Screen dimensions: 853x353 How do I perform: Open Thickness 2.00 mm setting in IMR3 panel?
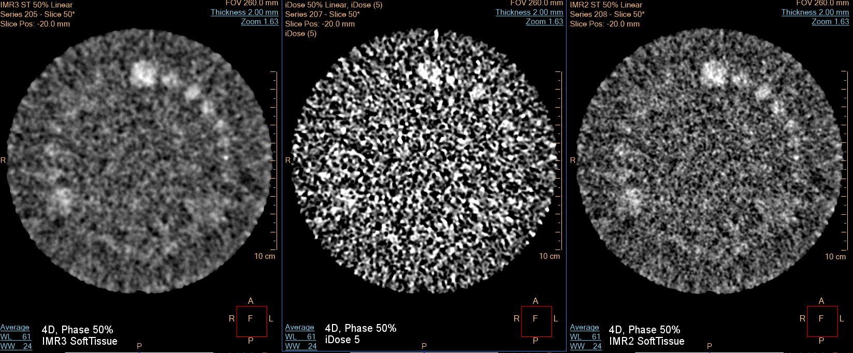point(244,12)
